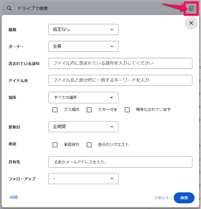This screenshot has width=201, height=209.
Task: Click the アイテム名 text field
Action: click(x=120, y=81)
